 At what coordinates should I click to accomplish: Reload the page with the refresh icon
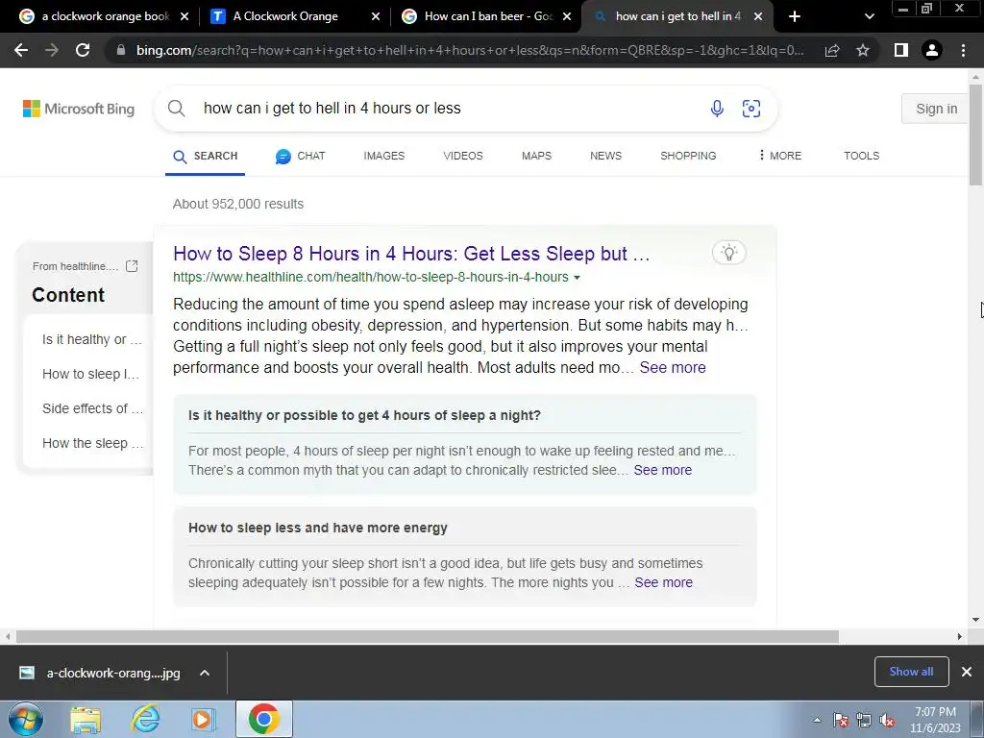tap(83, 50)
